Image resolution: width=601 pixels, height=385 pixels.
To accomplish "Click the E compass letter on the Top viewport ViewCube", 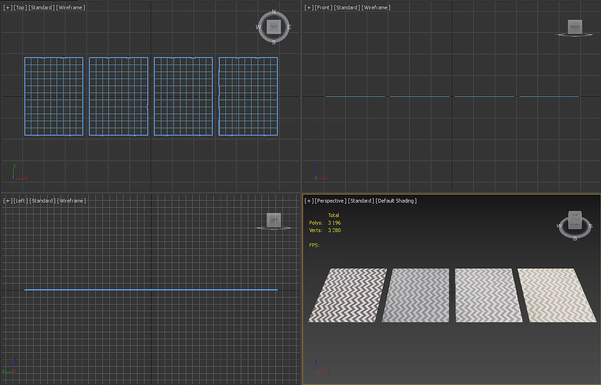I will pos(289,27).
